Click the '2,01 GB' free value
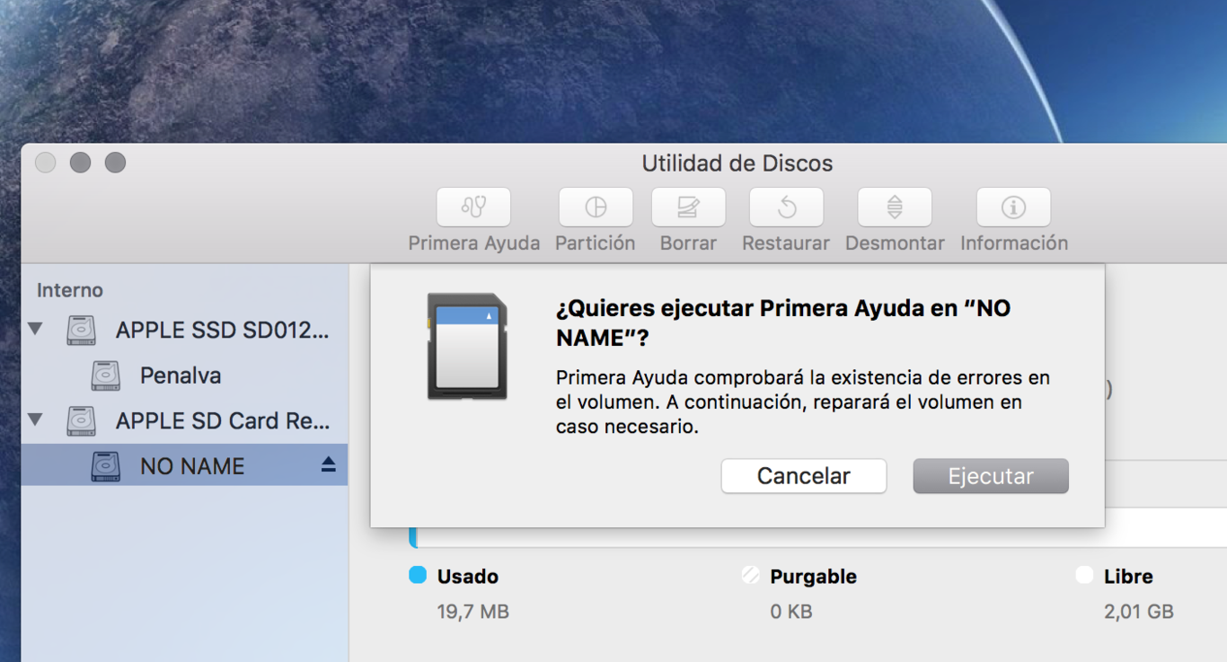The image size is (1227, 662). click(1139, 613)
